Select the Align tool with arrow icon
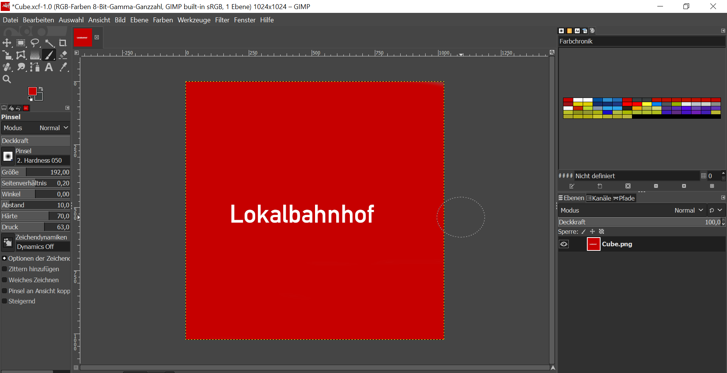Image resolution: width=727 pixels, height=373 pixels. pos(7,55)
